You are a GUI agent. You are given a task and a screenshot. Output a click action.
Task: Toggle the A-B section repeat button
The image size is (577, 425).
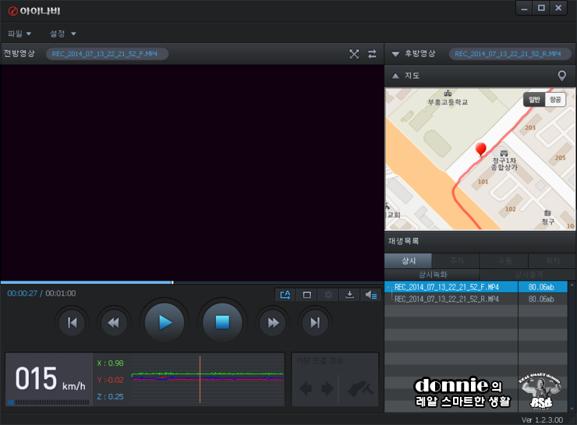[285, 295]
